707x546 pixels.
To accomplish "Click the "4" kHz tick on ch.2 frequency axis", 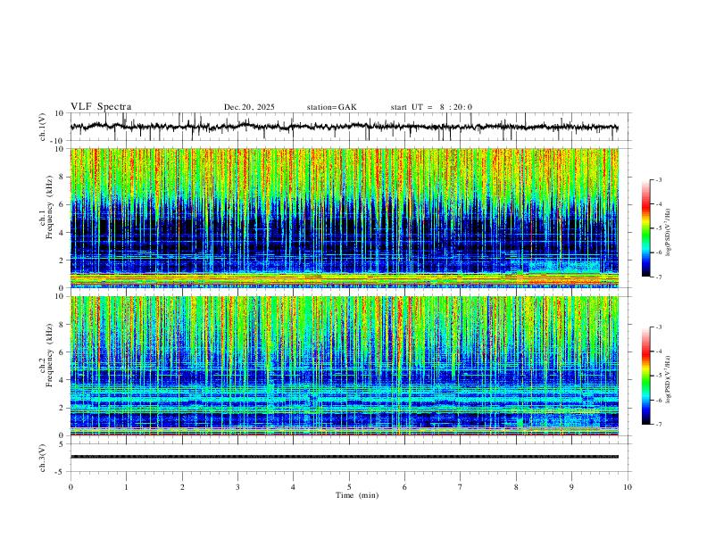I will point(62,380).
